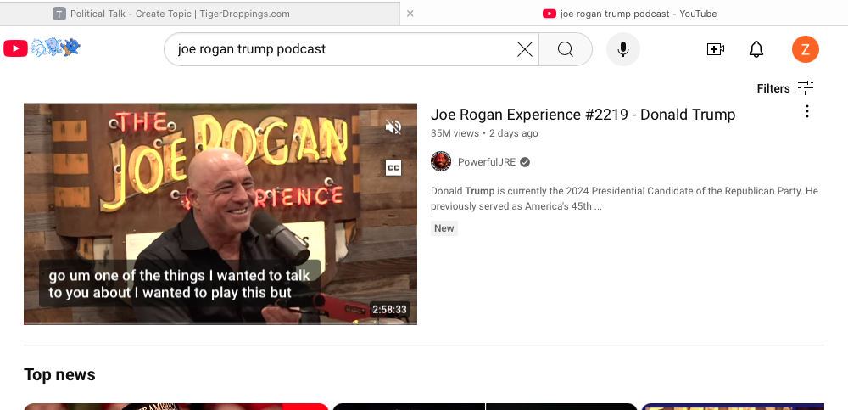This screenshot has height=410, width=848.
Task: Click the caption text overlay on the preview
Action: [x=180, y=284]
